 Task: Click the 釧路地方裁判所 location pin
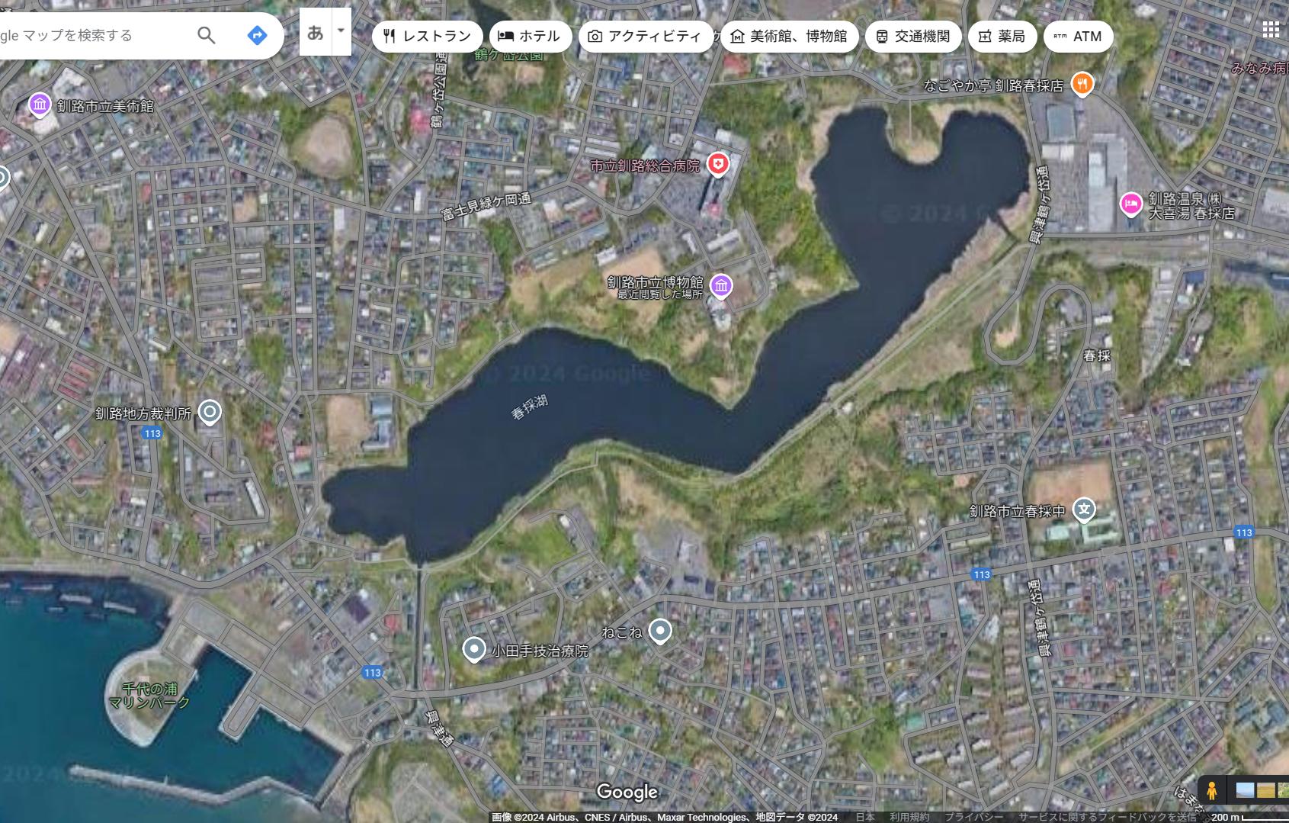(210, 413)
